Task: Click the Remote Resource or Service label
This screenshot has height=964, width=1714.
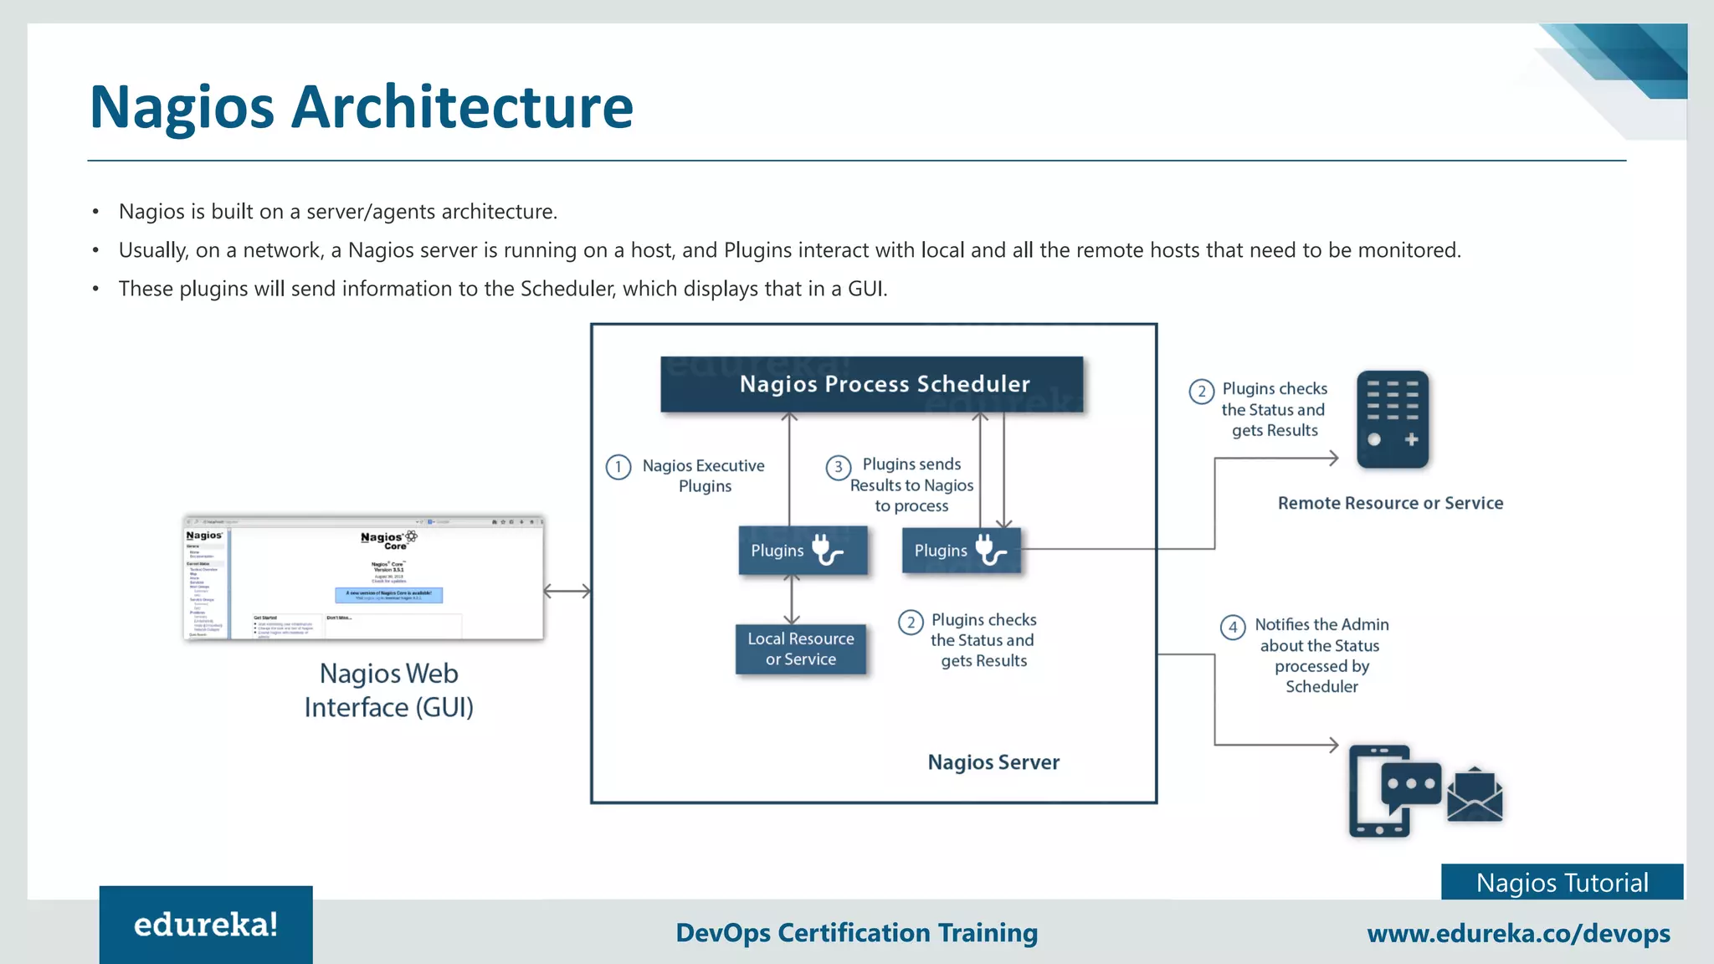Action: (1390, 503)
